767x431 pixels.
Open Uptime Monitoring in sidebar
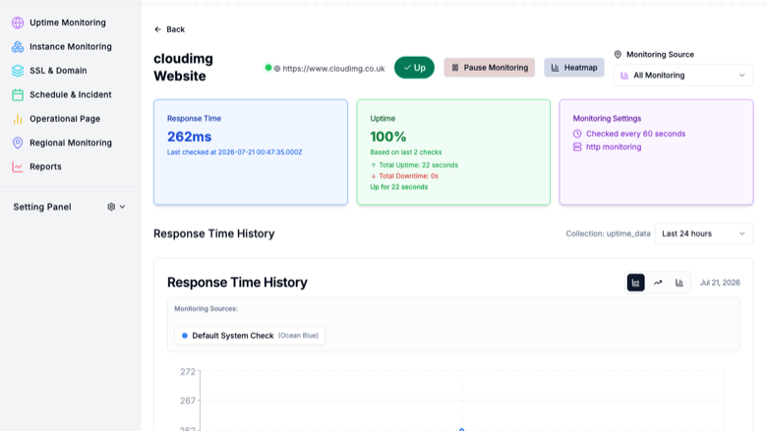coord(68,23)
